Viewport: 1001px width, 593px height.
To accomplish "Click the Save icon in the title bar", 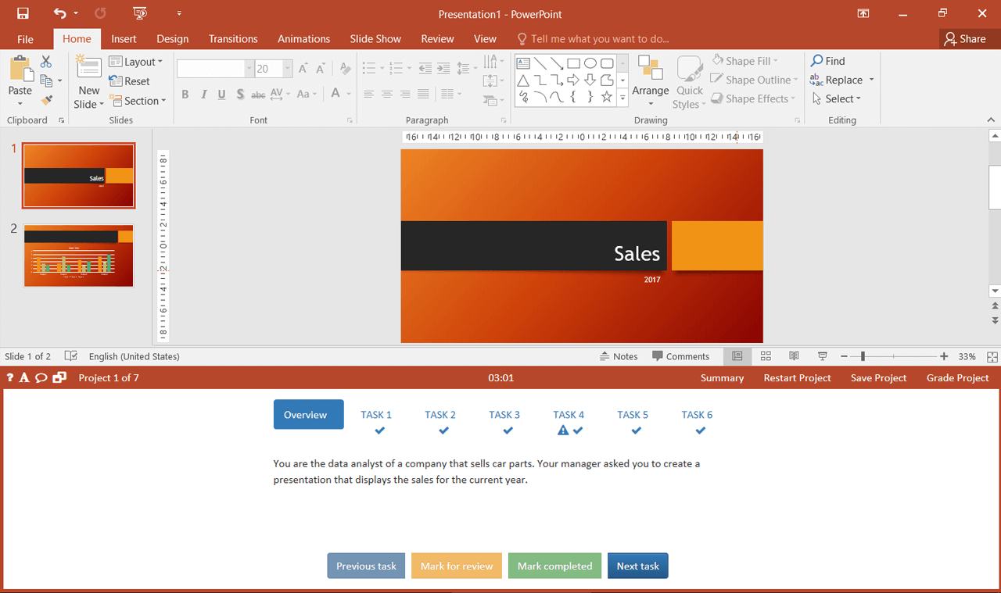I will 23,13.
